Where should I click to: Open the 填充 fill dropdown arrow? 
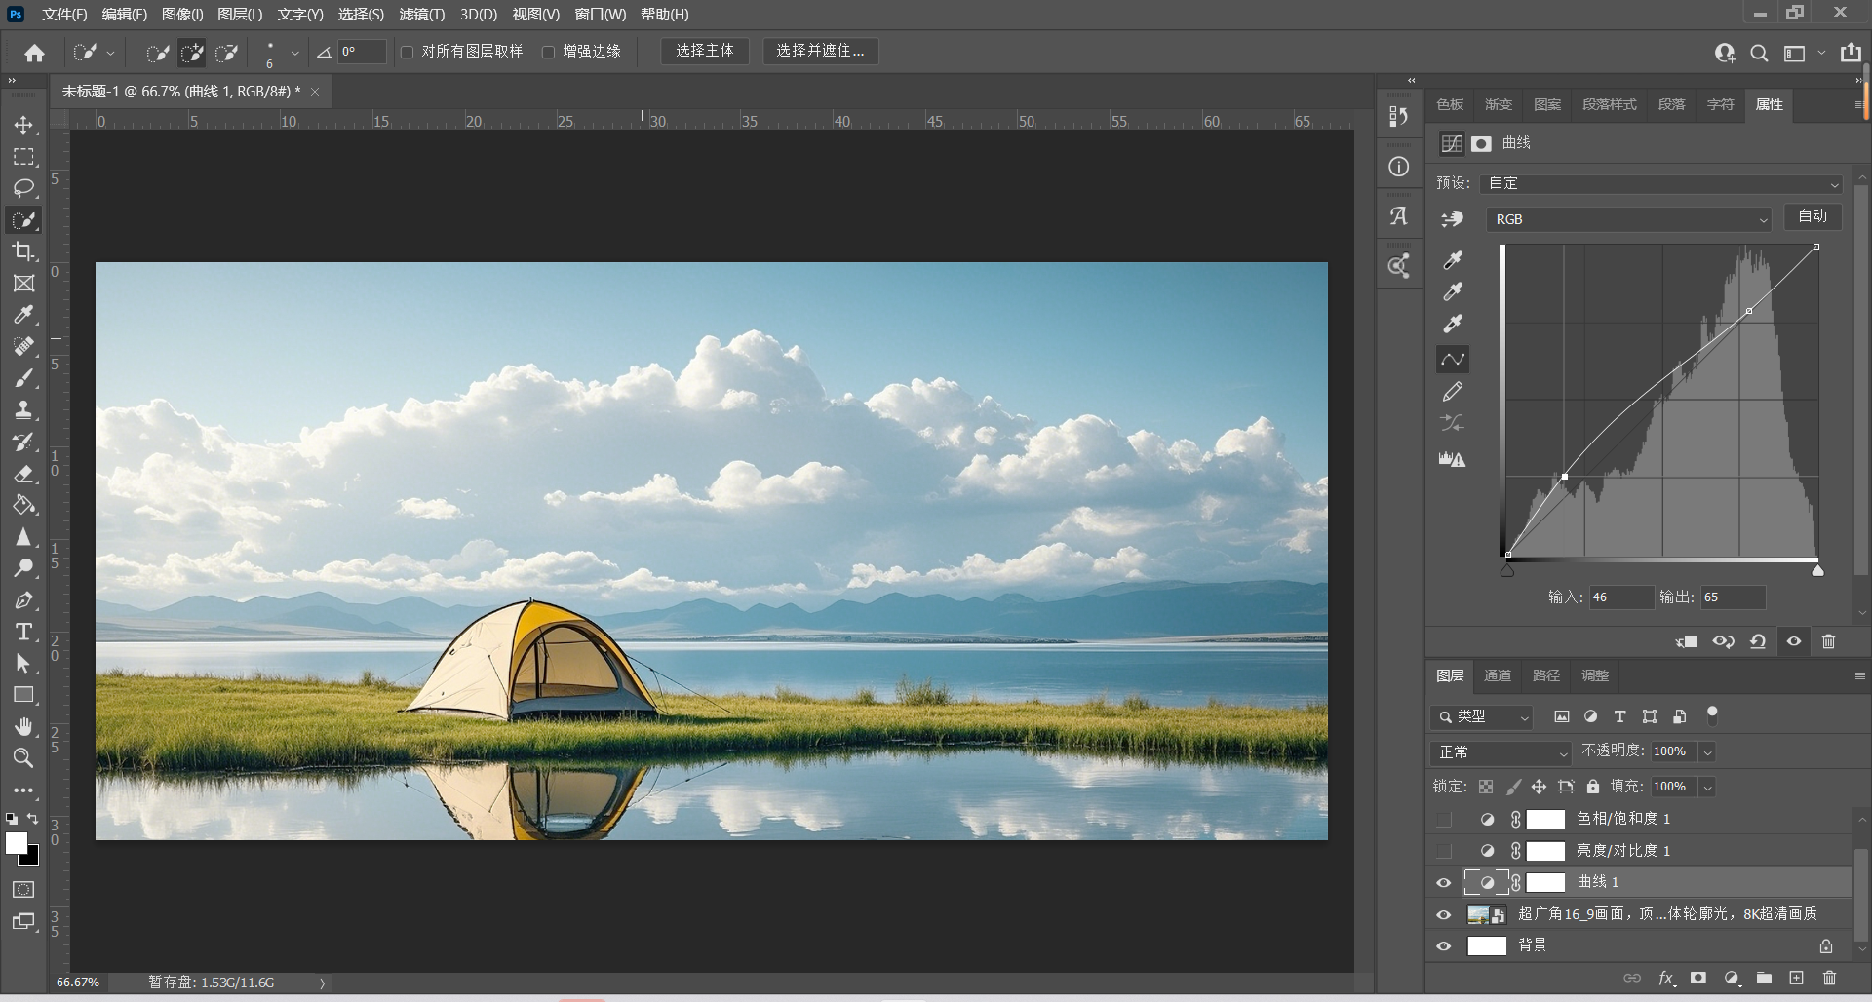pos(1707,787)
